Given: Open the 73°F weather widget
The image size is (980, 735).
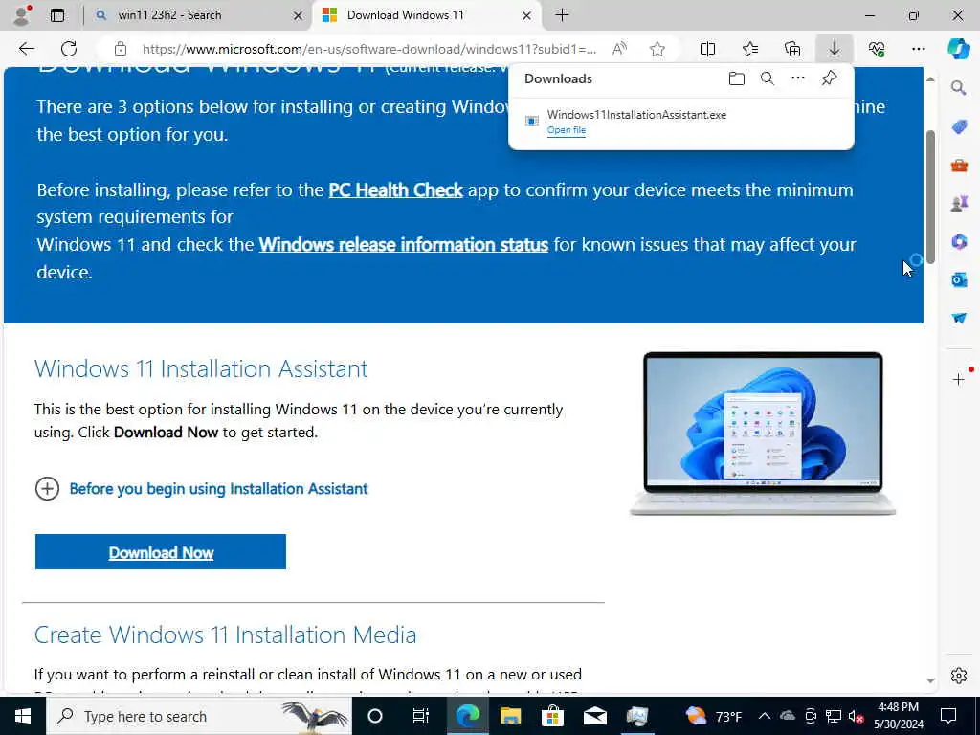Looking at the screenshot, I should pos(713,716).
